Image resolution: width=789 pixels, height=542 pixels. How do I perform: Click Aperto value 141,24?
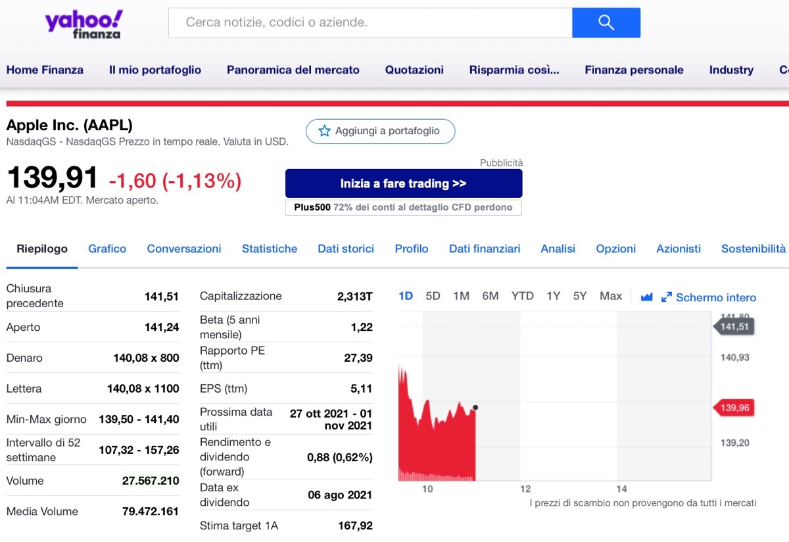pyautogui.click(x=162, y=327)
